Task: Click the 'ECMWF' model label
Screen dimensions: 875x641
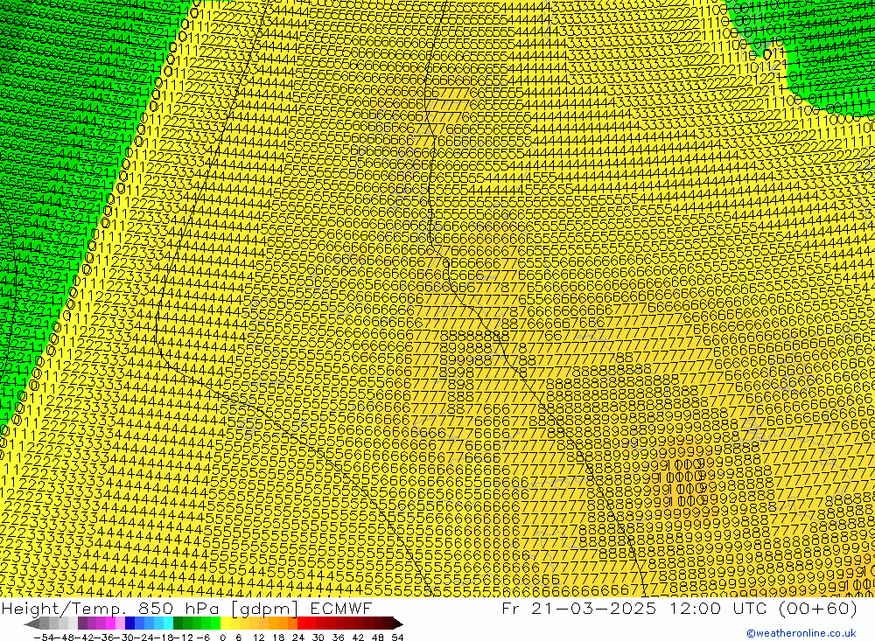Action: click(x=341, y=609)
